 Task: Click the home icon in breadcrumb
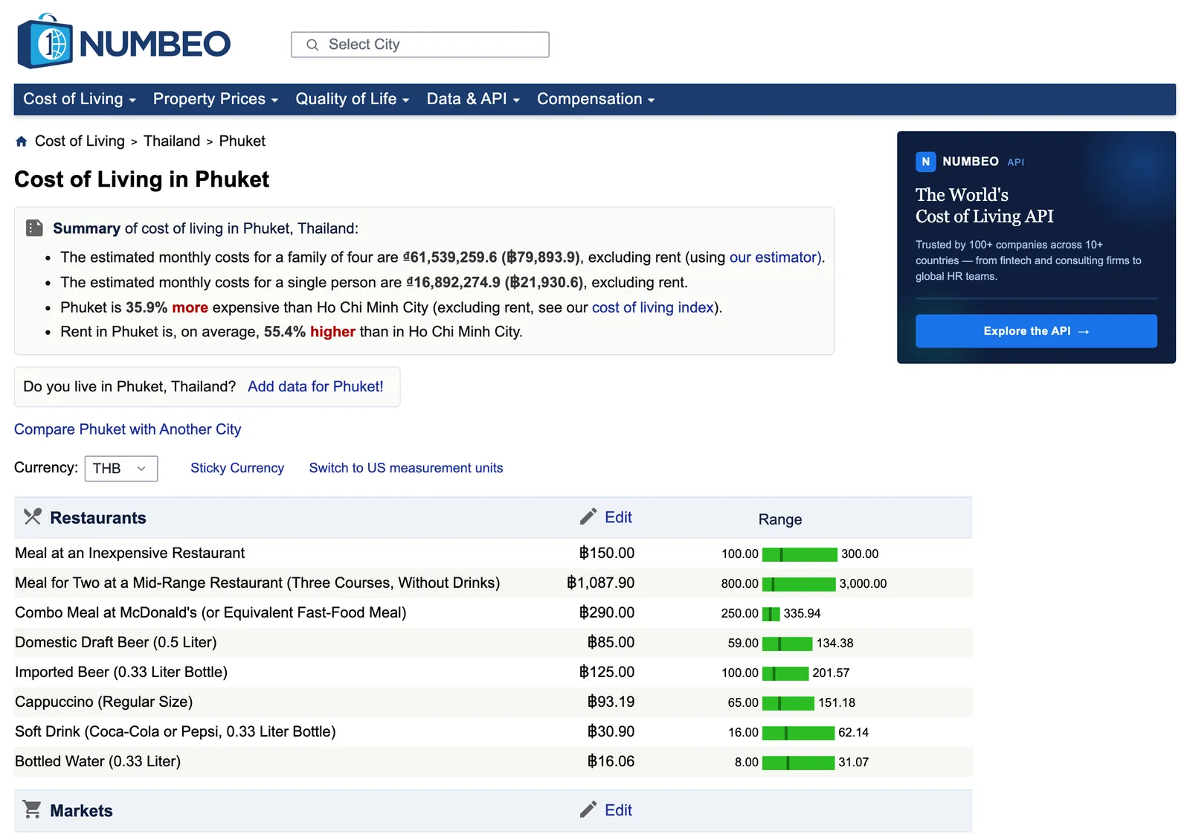pos(22,141)
